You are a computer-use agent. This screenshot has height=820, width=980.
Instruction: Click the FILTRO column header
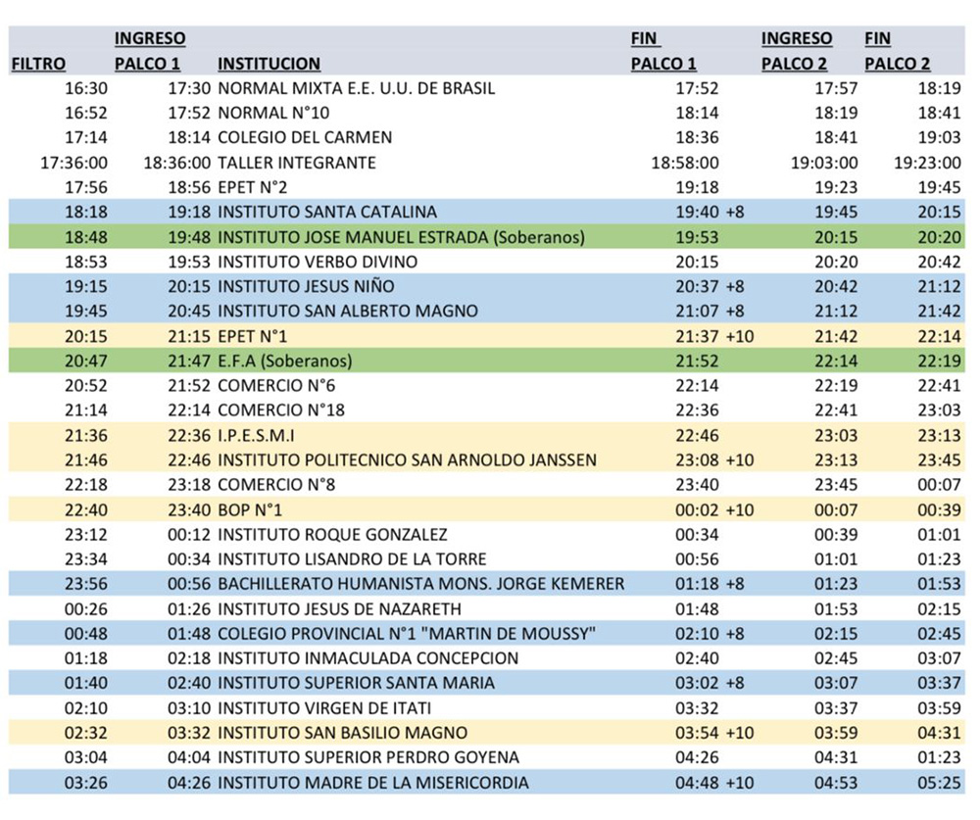tap(38, 64)
